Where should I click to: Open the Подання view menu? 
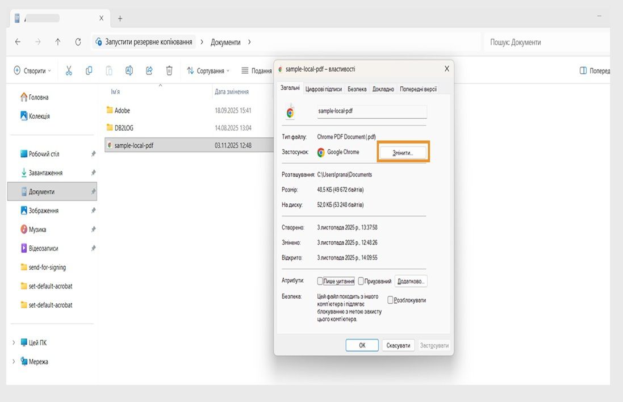[257, 71]
